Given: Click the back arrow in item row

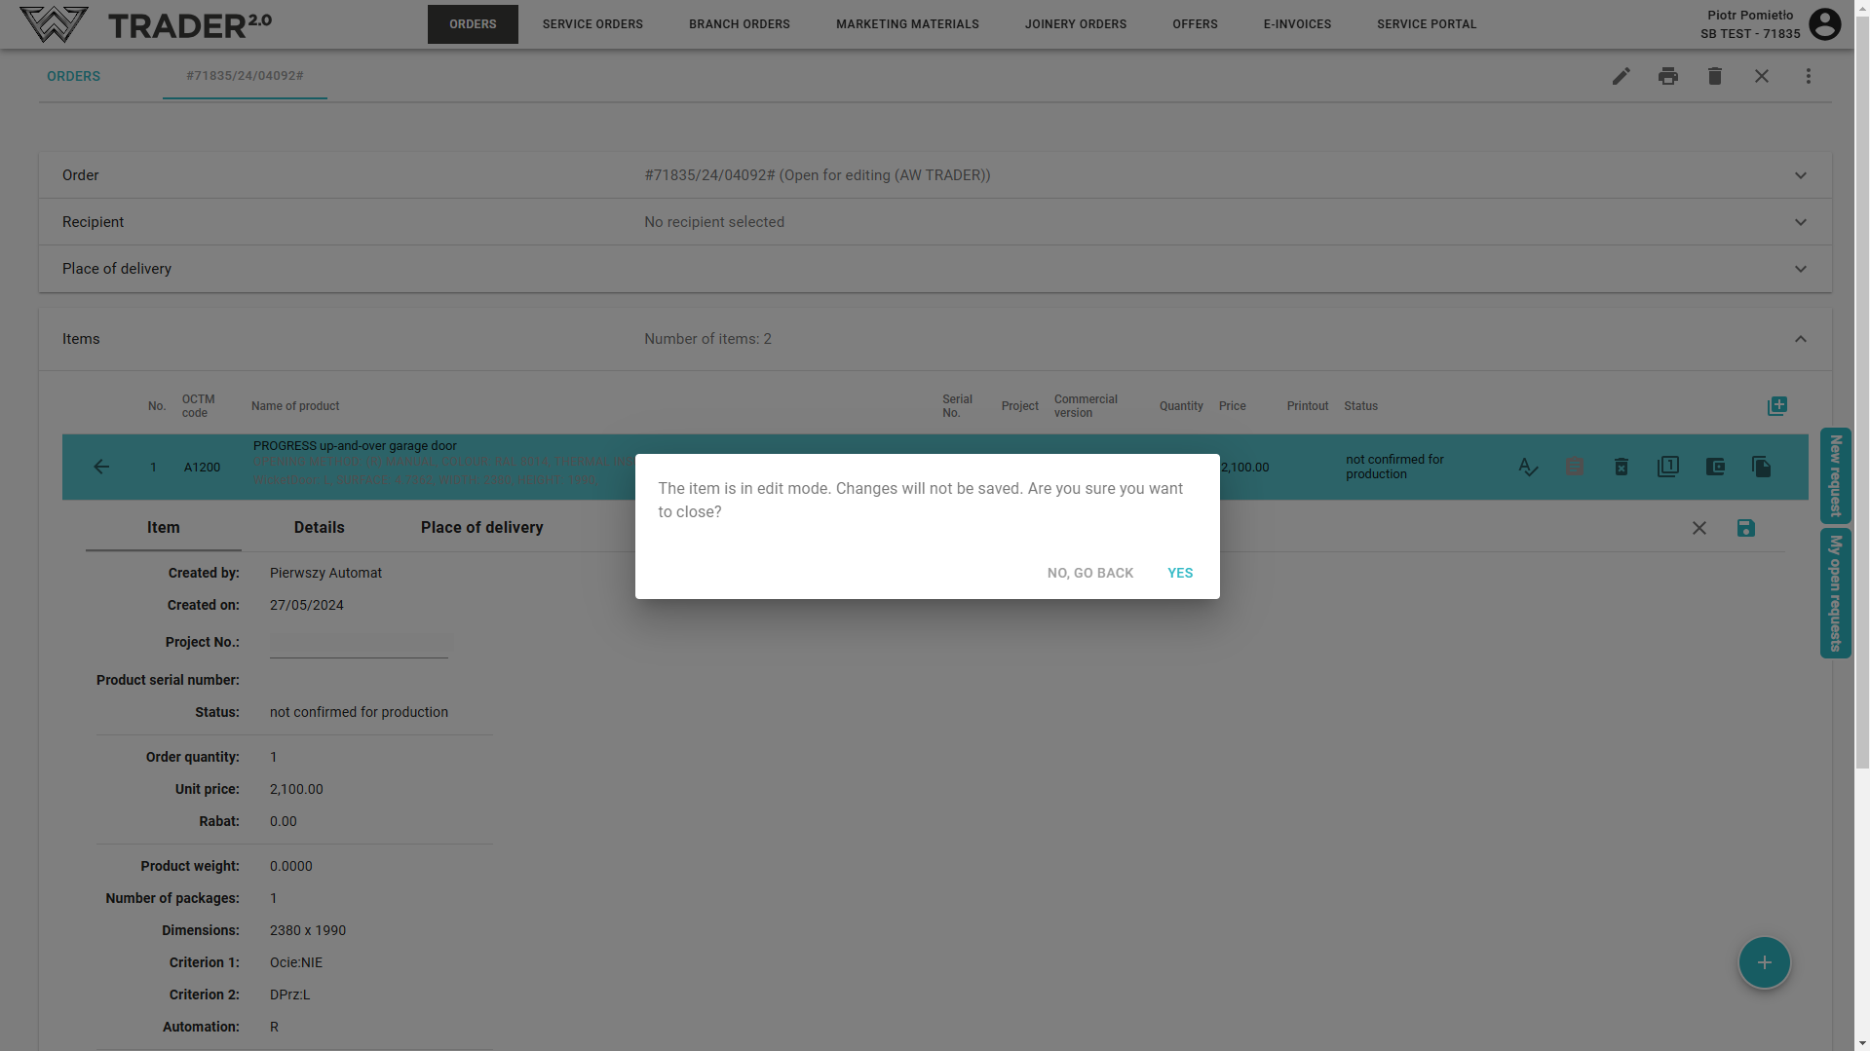Looking at the screenshot, I should pos(101,468).
